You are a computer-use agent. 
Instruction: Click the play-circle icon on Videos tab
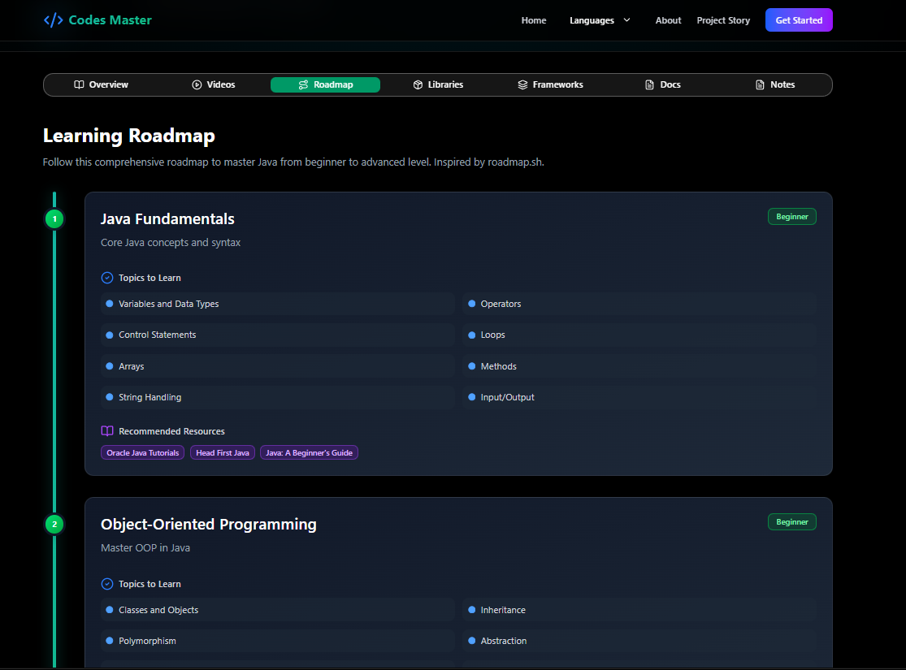[197, 85]
